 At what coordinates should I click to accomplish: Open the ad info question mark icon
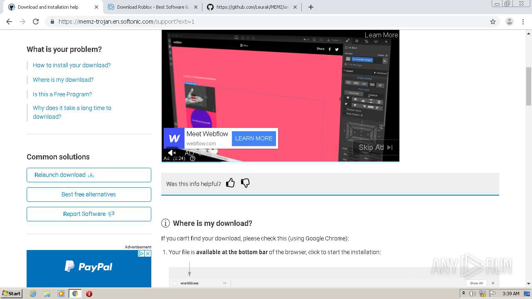point(192,158)
